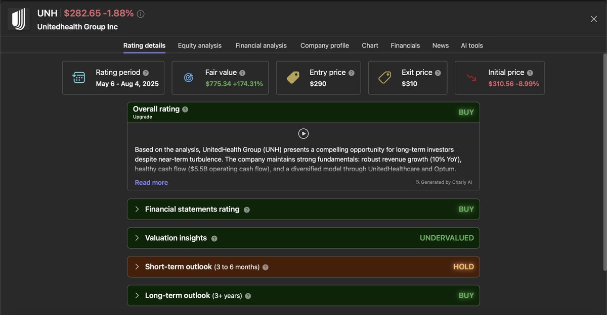Screen dimensions: 607x315
Task: Click the initial price $310.56 -8.99%
Action: (x=513, y=84)
